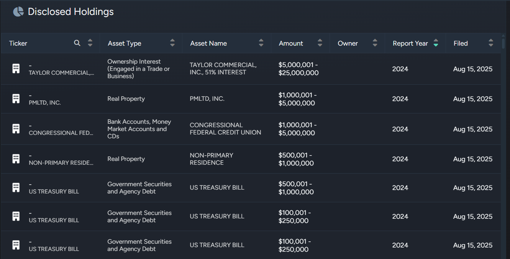Click building icon for Taylor Commercial row
This screenshot has height=259, width=510.
[16, 69]
